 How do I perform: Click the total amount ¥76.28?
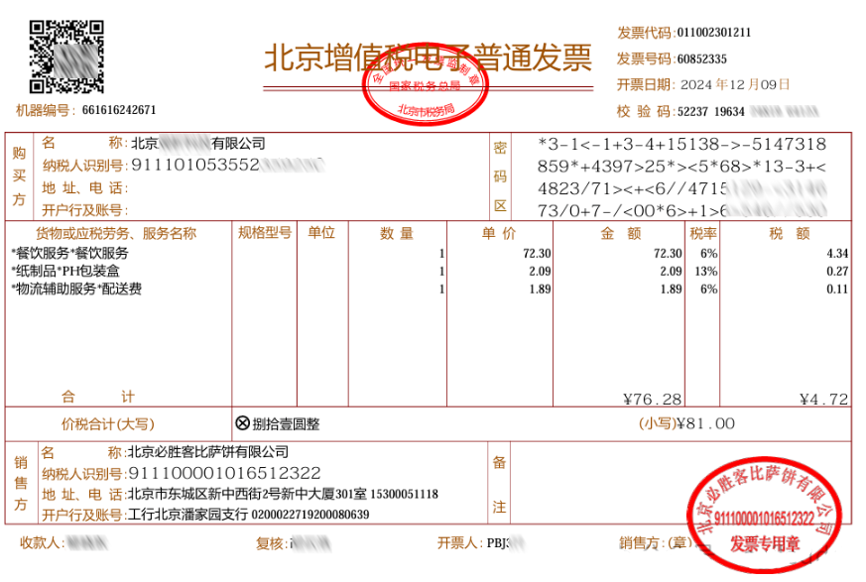click(x=653, y=399)
